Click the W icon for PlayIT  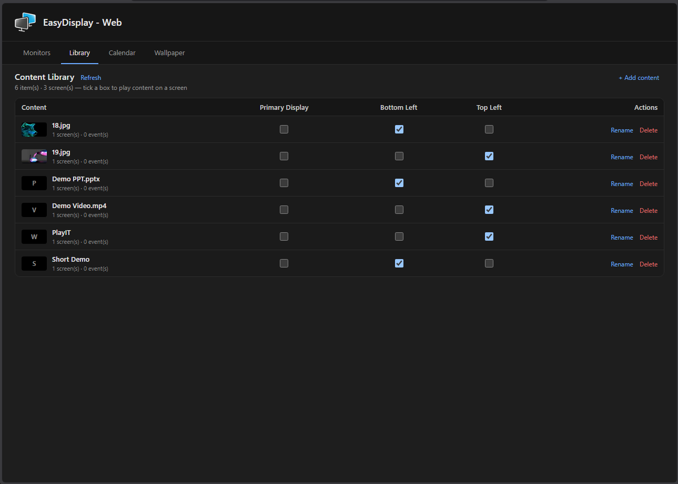[34, 237]
